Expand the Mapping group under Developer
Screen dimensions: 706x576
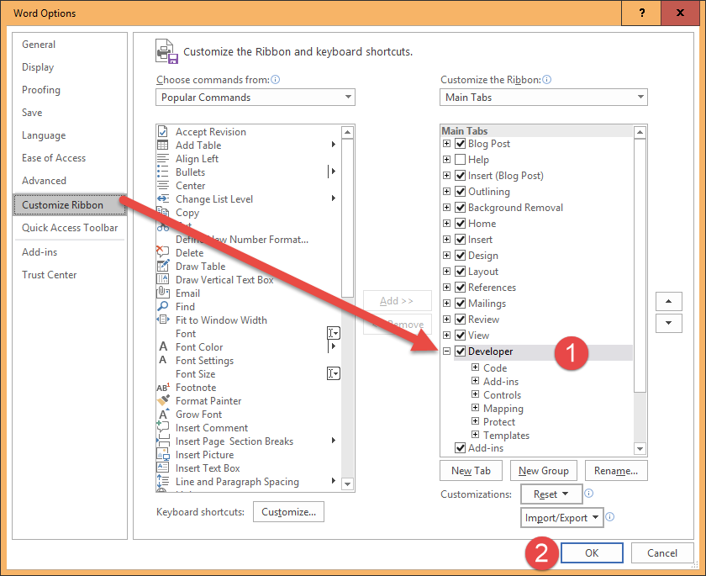pyautogui.click(x=475, y=408)
